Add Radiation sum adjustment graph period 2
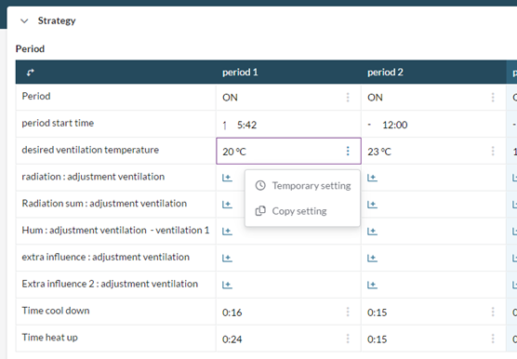Viewport: 517px width, 359px height. tap(372, 205)
